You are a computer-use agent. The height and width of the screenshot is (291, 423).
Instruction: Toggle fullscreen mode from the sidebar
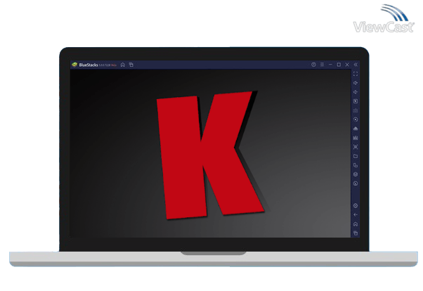coord(356,74)
